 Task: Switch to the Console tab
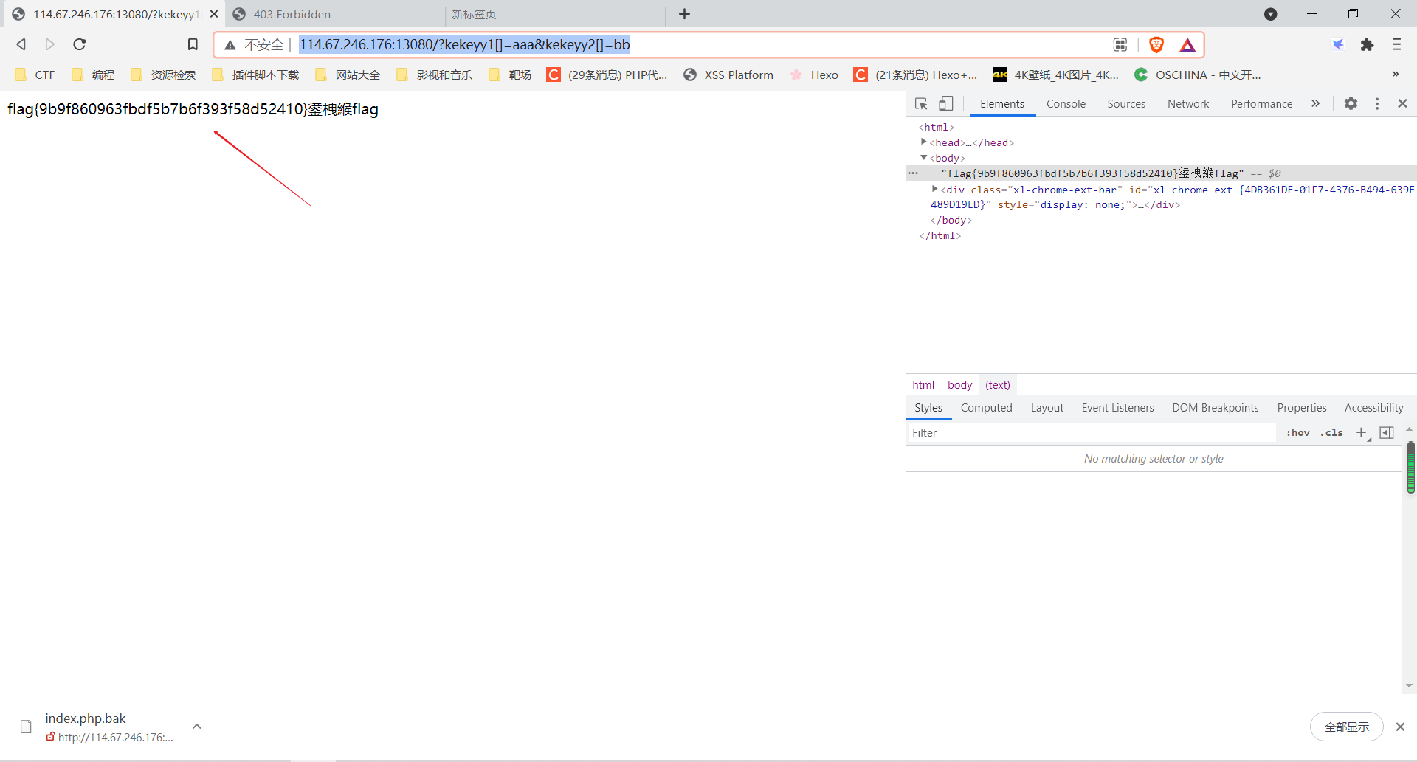(1066, 104)
